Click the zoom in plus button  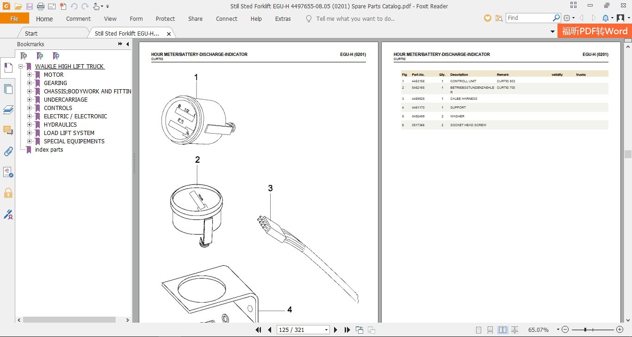click(620, 330)
